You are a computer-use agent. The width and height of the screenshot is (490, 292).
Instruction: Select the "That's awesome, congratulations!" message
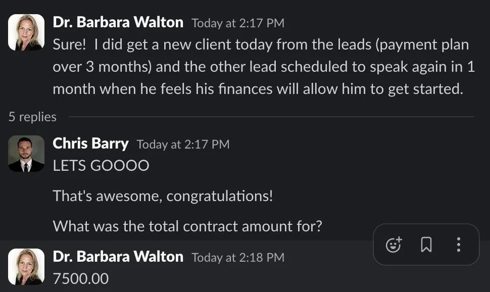[x=163, y=196]
